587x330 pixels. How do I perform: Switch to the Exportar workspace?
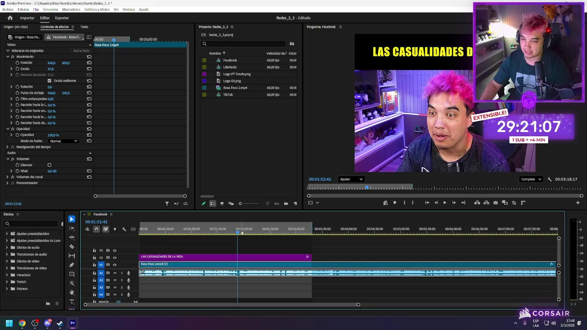coord(62,18)
